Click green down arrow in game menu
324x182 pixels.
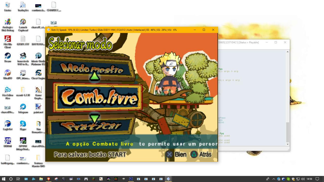pos(95,118)
